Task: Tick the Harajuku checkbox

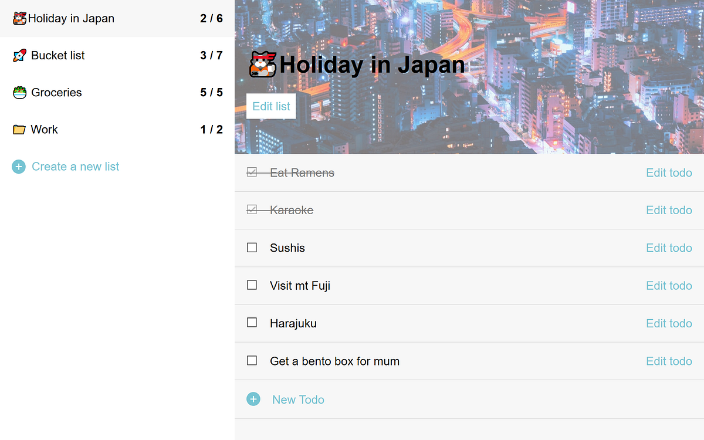Action: point(252,322)
